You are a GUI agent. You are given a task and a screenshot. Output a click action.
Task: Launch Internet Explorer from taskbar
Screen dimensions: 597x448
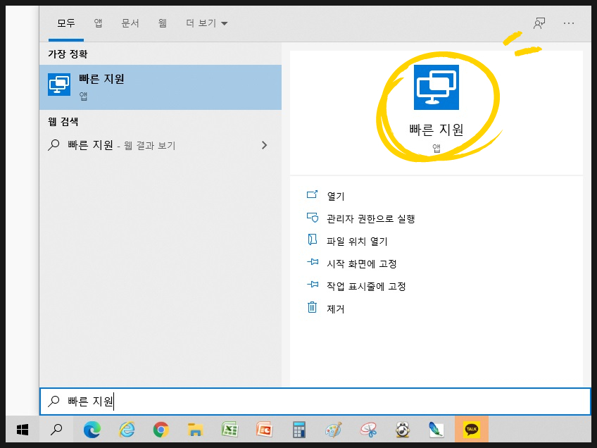pyautogui.click(x=127, y=430)
